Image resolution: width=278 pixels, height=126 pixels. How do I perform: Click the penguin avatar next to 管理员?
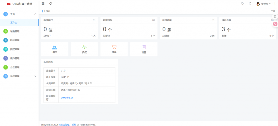click(258, 4)
